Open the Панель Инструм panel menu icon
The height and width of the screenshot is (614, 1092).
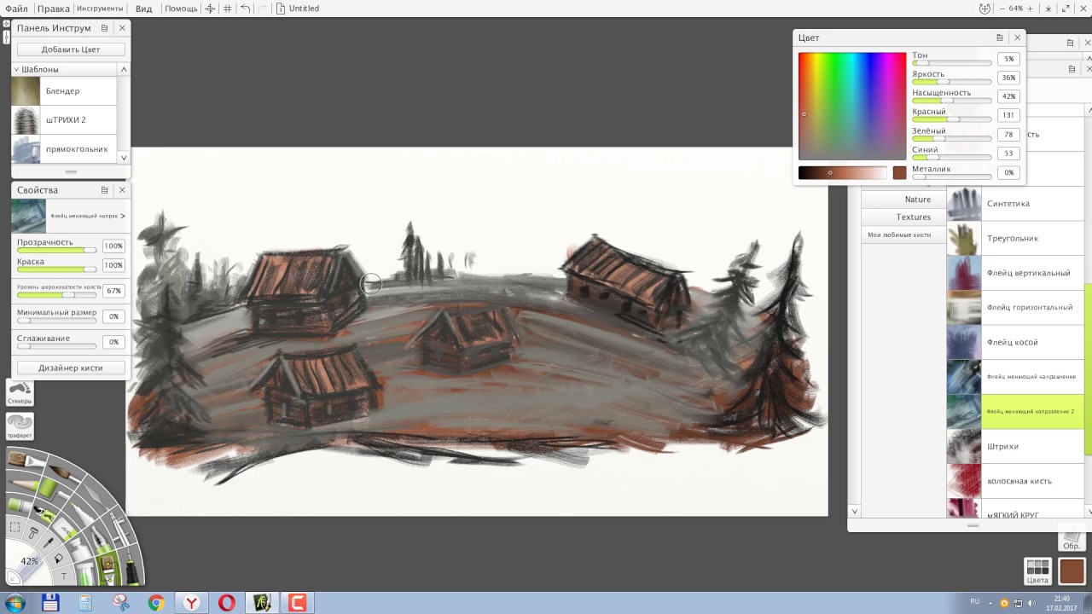[104, 28]
